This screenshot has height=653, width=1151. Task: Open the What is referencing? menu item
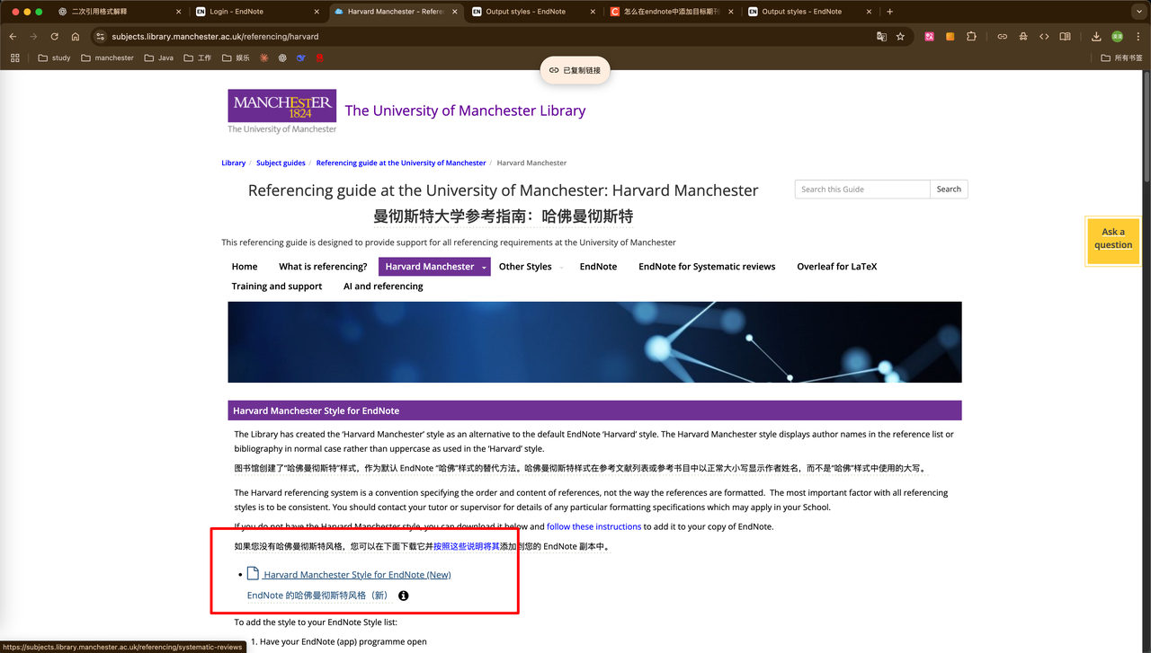click(x=323, y=267)
